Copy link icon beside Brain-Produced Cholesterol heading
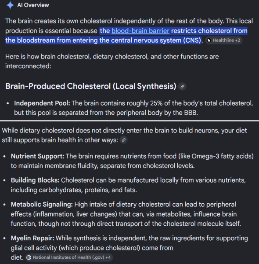The height and width of the screenshot is (264, 259). [182, 87]
